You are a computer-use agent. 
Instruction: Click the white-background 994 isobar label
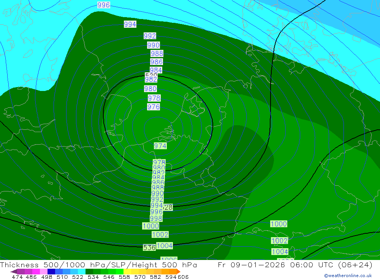point(130,24)
